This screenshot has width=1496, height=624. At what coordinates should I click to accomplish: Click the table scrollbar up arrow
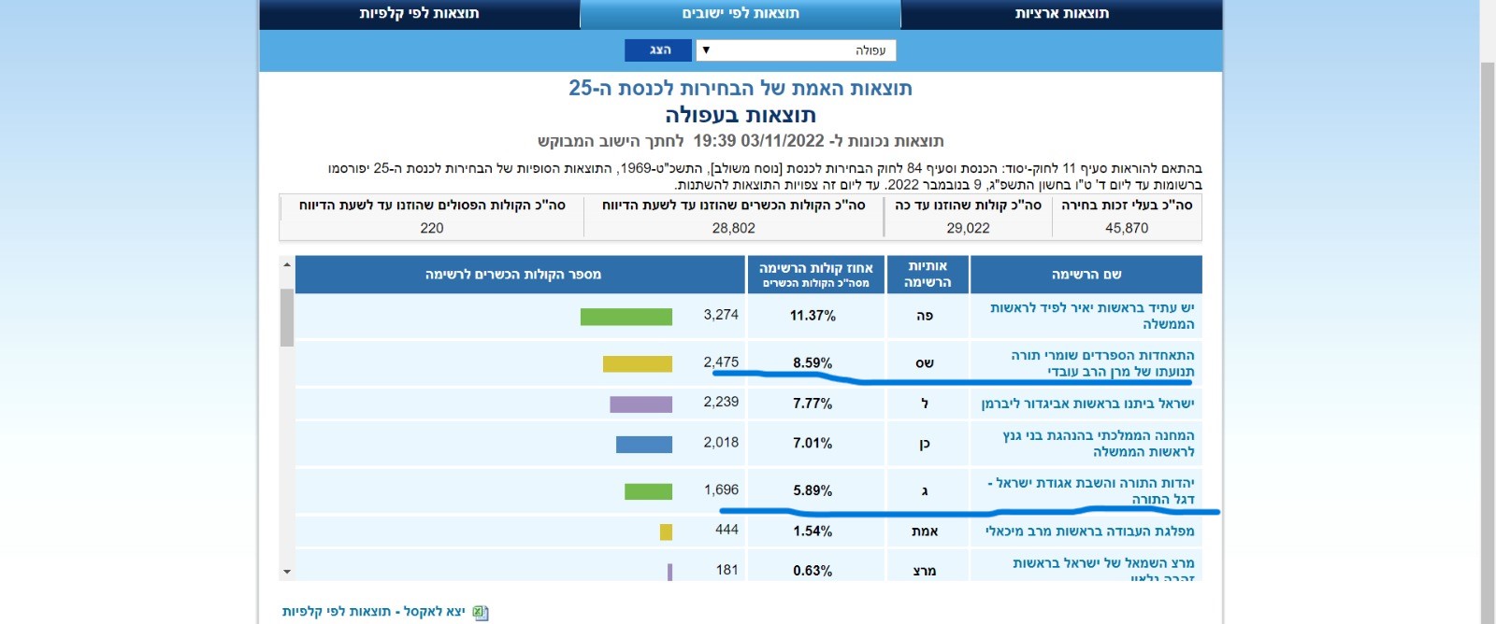[x=287, y=265]
